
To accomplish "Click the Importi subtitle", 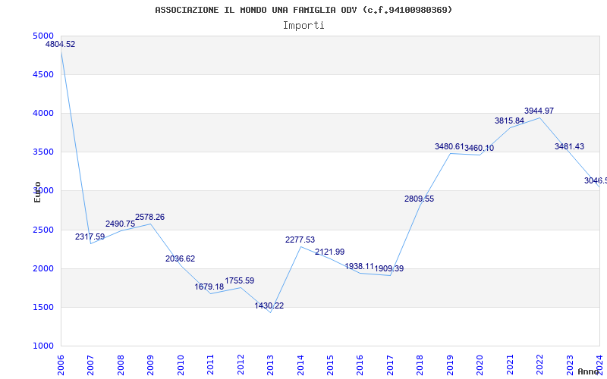I will pyautogui.click(x=303, y=26).
